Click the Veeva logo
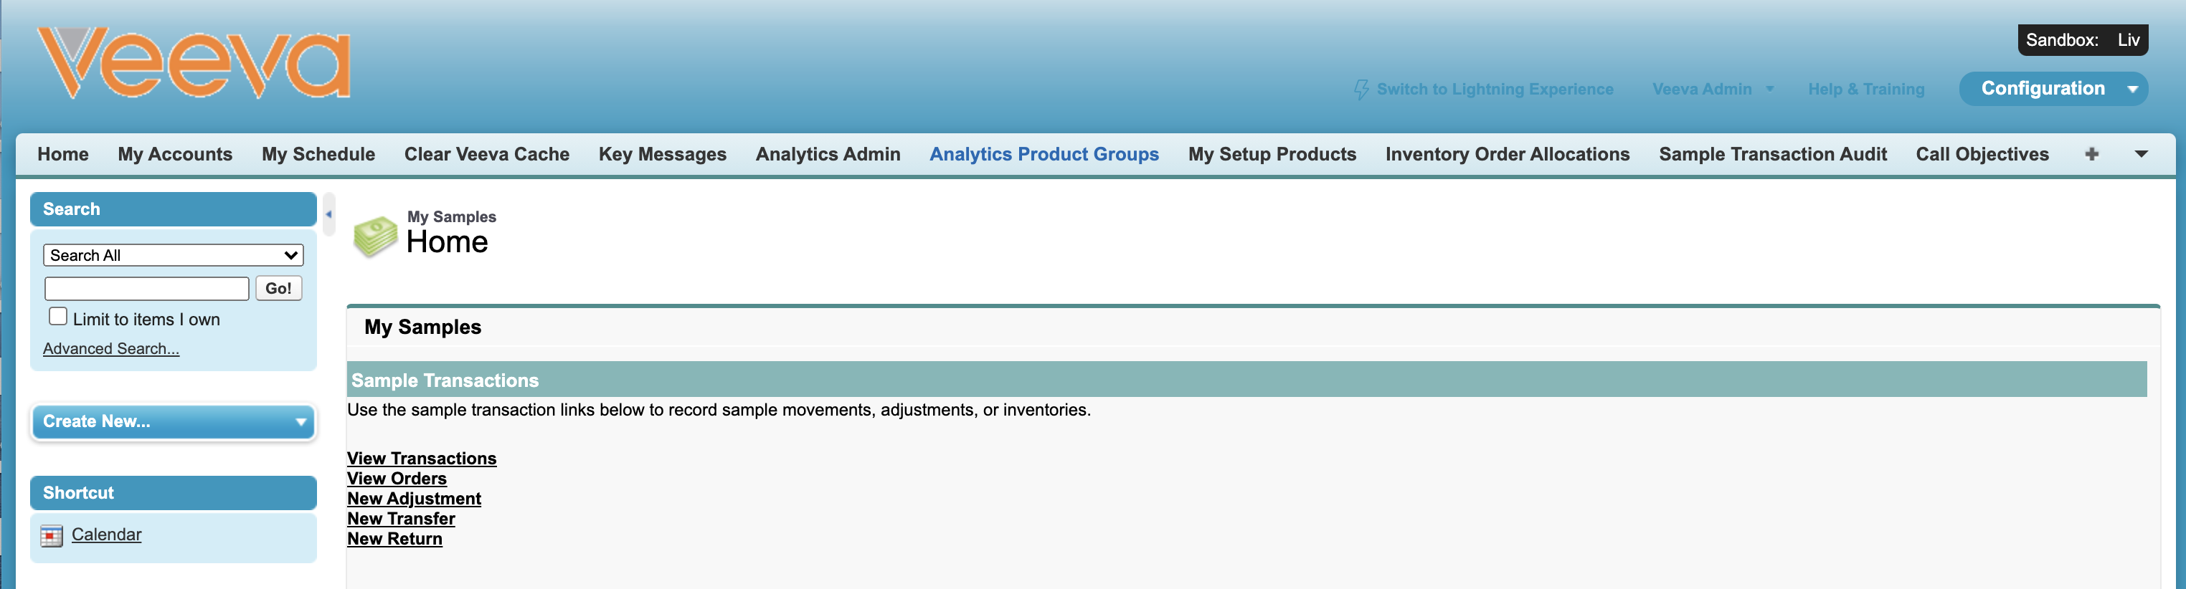This screenshot has height=589, width=2186. pos(194,63)
